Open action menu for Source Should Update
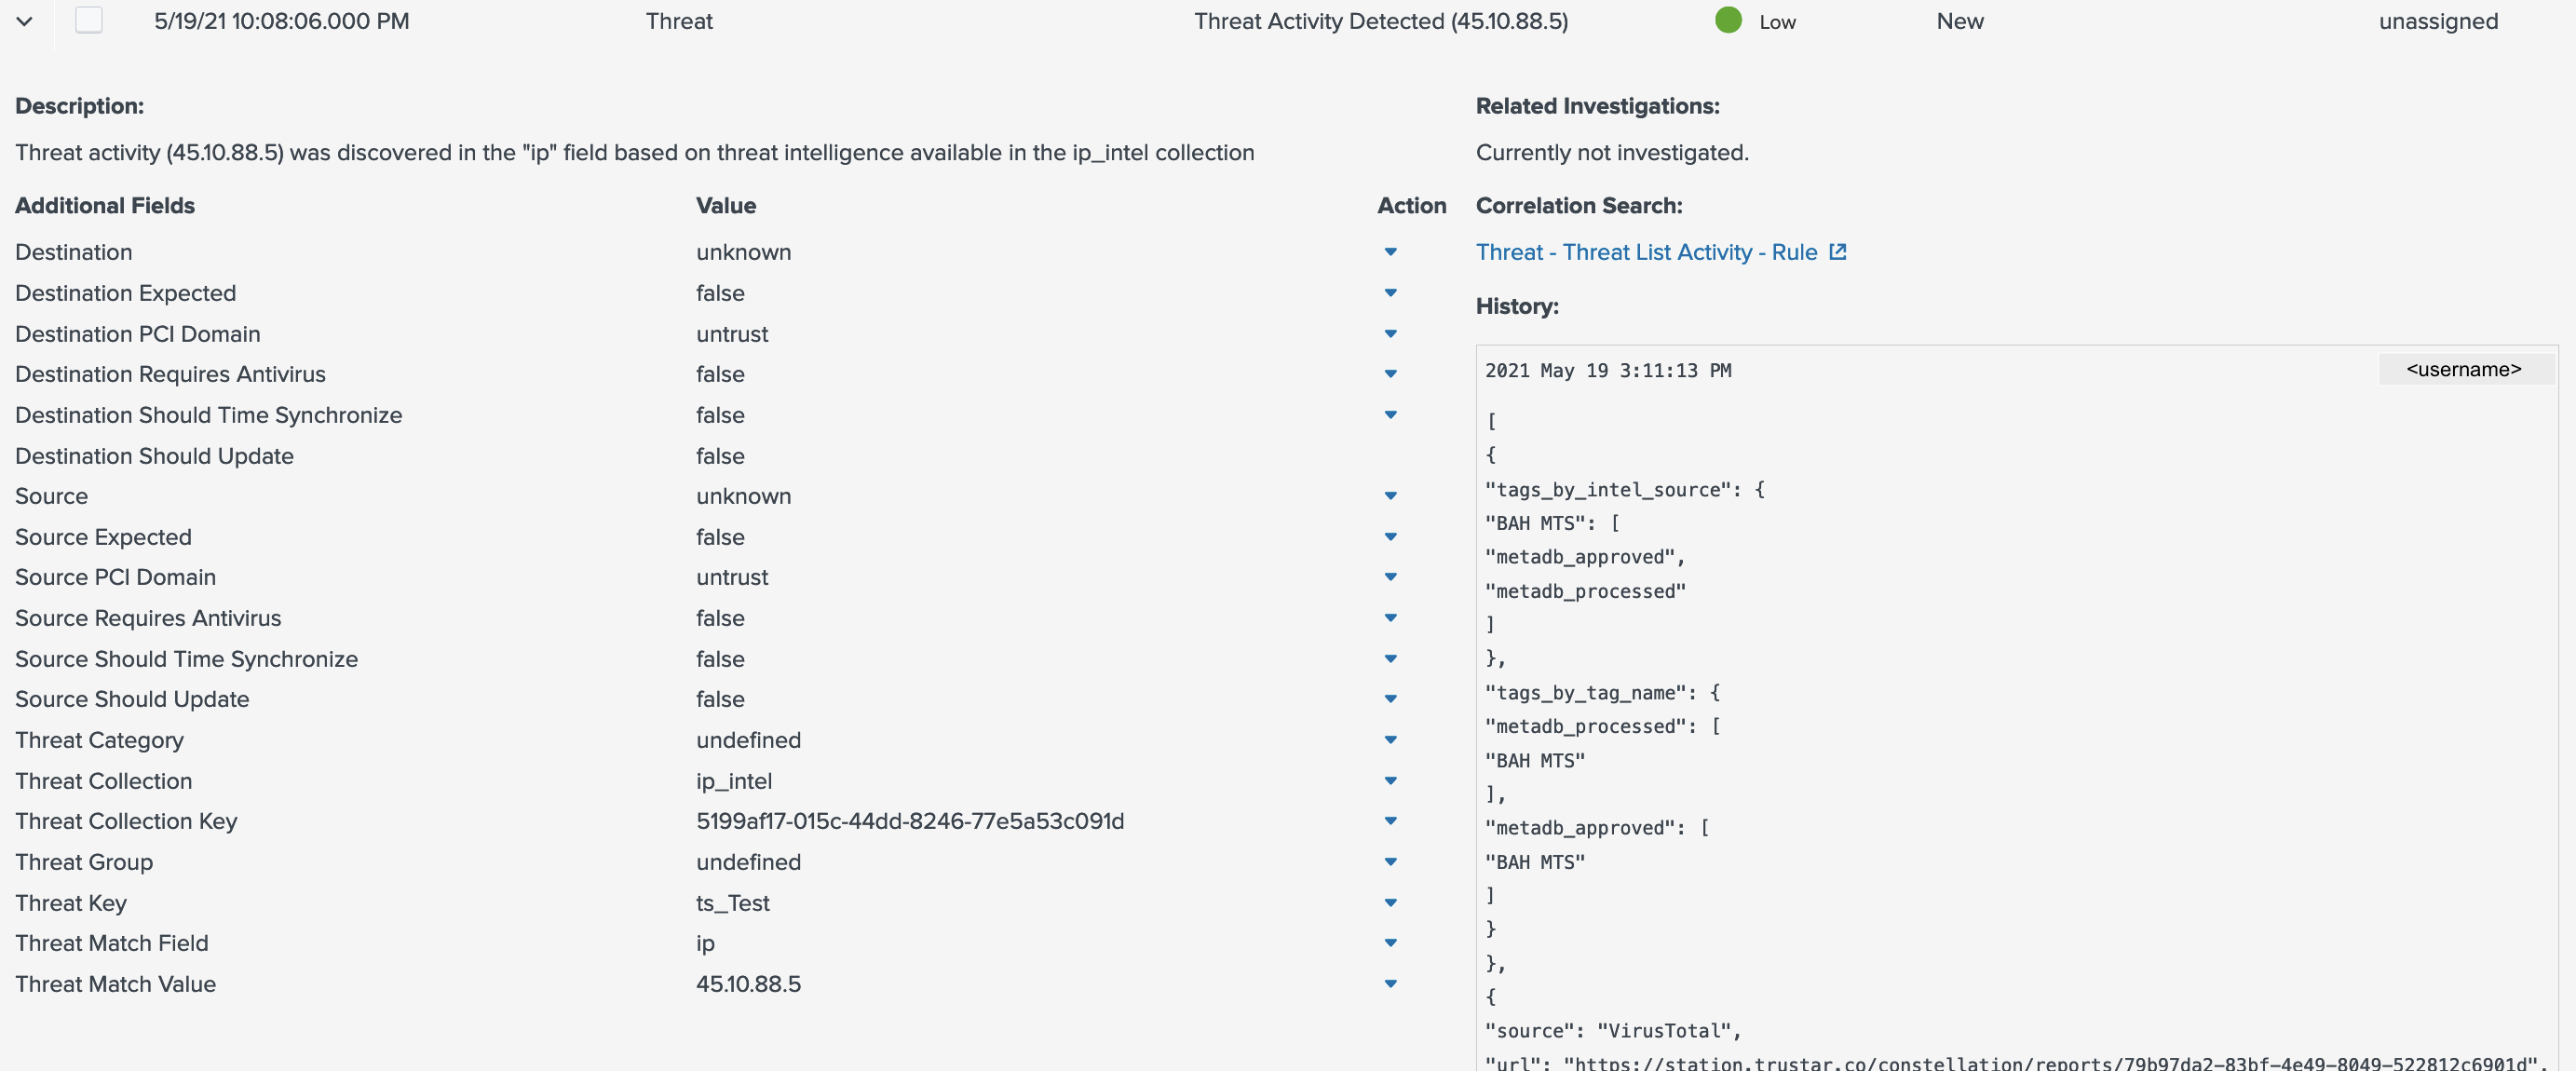Viewport: 2576px width, 1071px height. [1390, 699]
